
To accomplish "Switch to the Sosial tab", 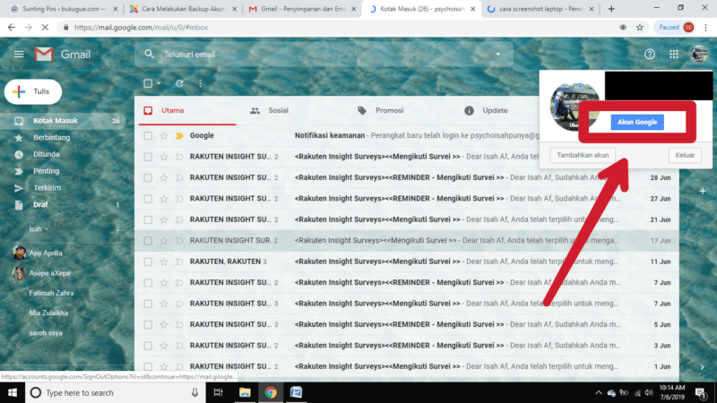I will pos(270,110).
